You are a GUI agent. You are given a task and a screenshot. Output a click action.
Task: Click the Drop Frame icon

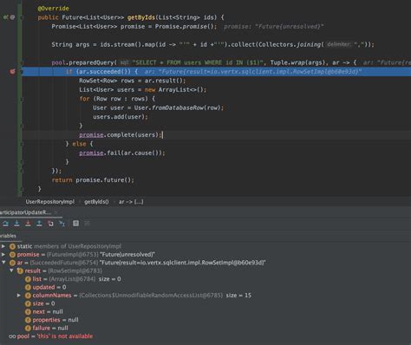click(50, 224)
